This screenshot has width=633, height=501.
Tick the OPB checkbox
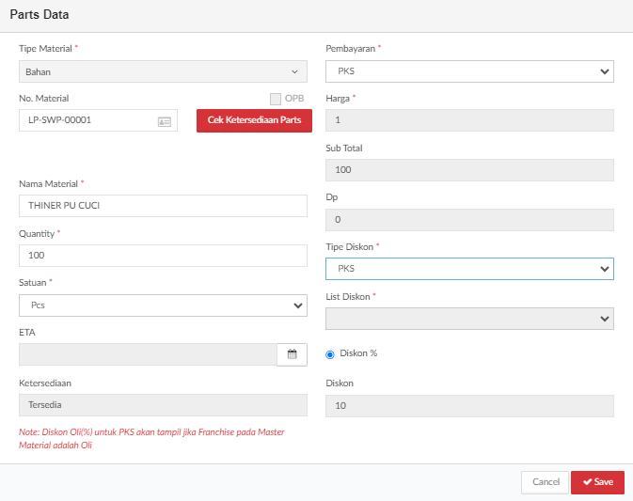click(276, 99)
